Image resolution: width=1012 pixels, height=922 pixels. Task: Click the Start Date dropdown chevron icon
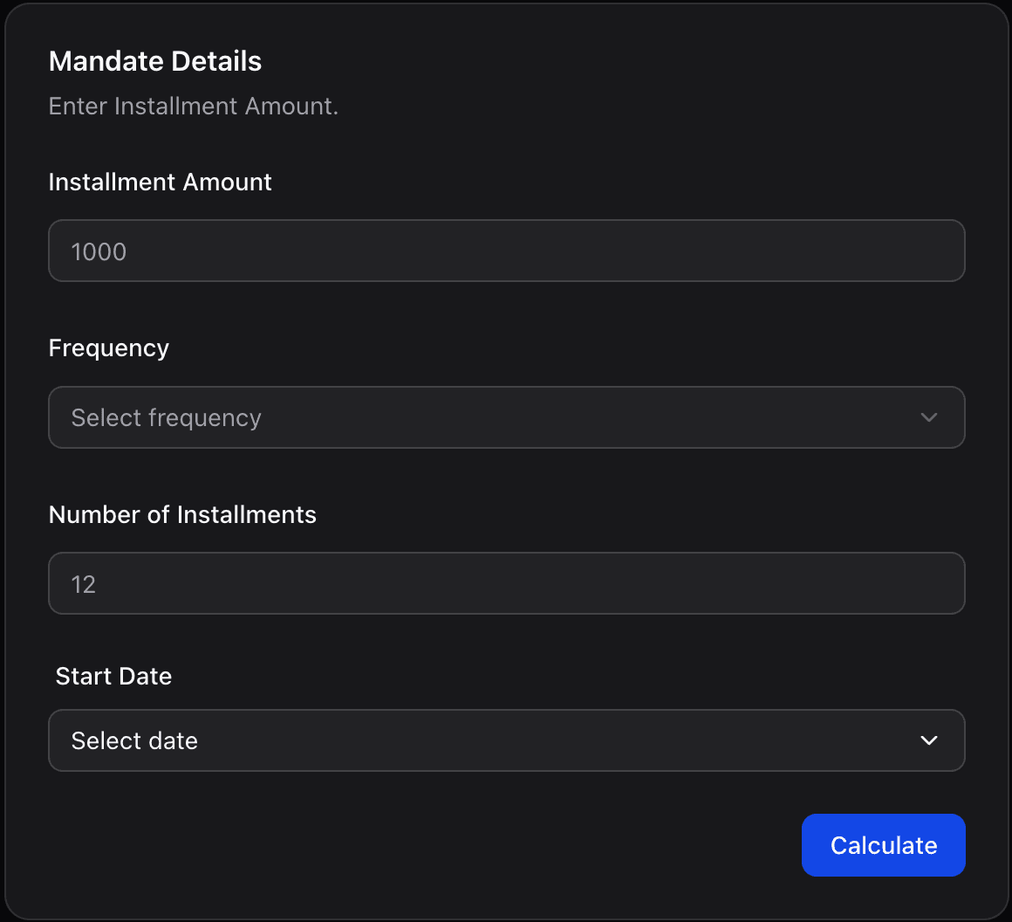(928, 740)
